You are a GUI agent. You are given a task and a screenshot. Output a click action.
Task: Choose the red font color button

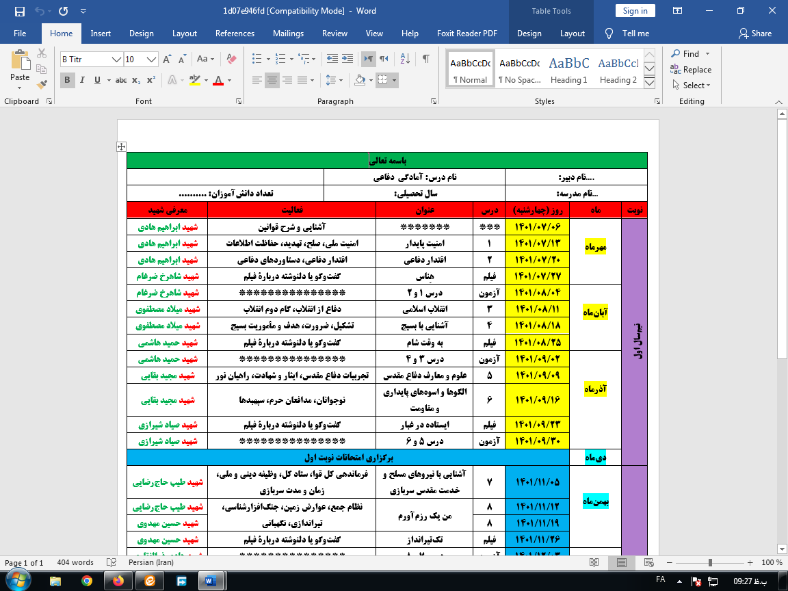[x=218, y=80]
